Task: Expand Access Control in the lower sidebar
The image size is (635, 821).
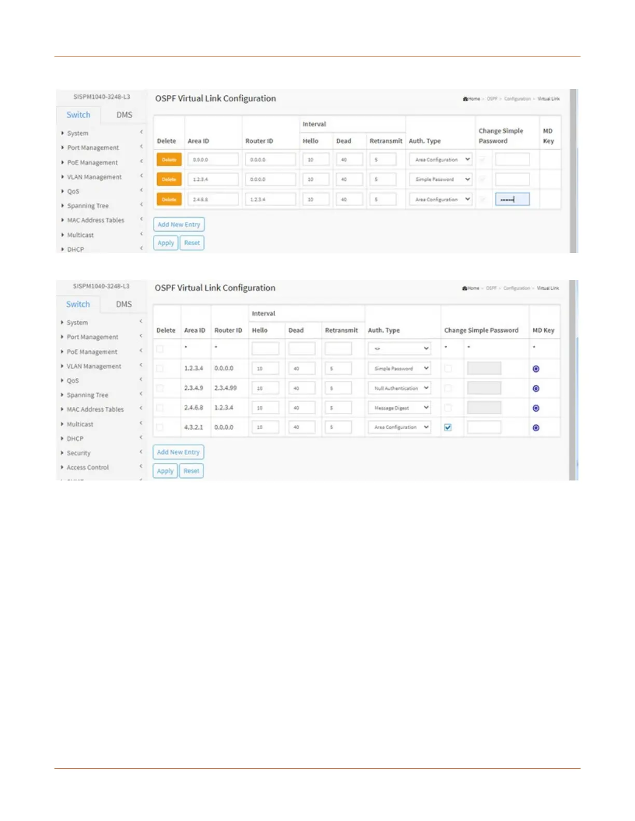Action: click(x=88, y=468)
